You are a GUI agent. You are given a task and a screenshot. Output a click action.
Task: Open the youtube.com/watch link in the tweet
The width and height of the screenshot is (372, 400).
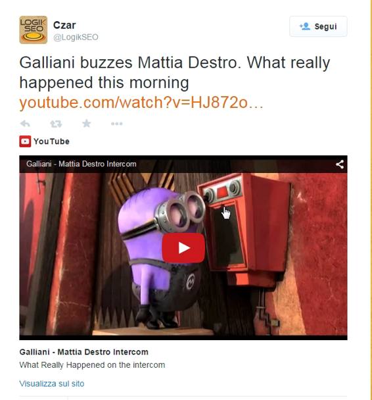tap(141, 103)
